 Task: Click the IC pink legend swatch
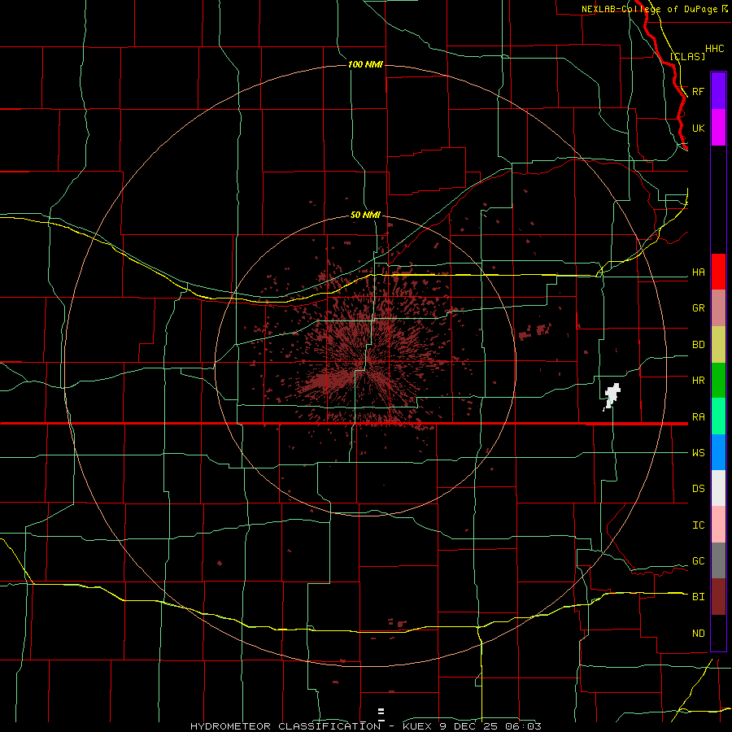[718, 525]
